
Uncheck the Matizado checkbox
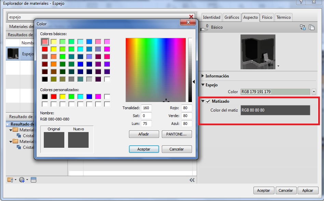(x=208, y=101)
